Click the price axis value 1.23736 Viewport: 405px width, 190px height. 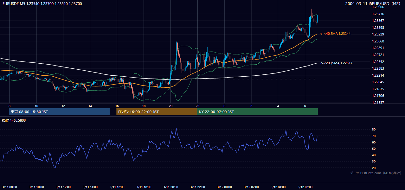378,14
